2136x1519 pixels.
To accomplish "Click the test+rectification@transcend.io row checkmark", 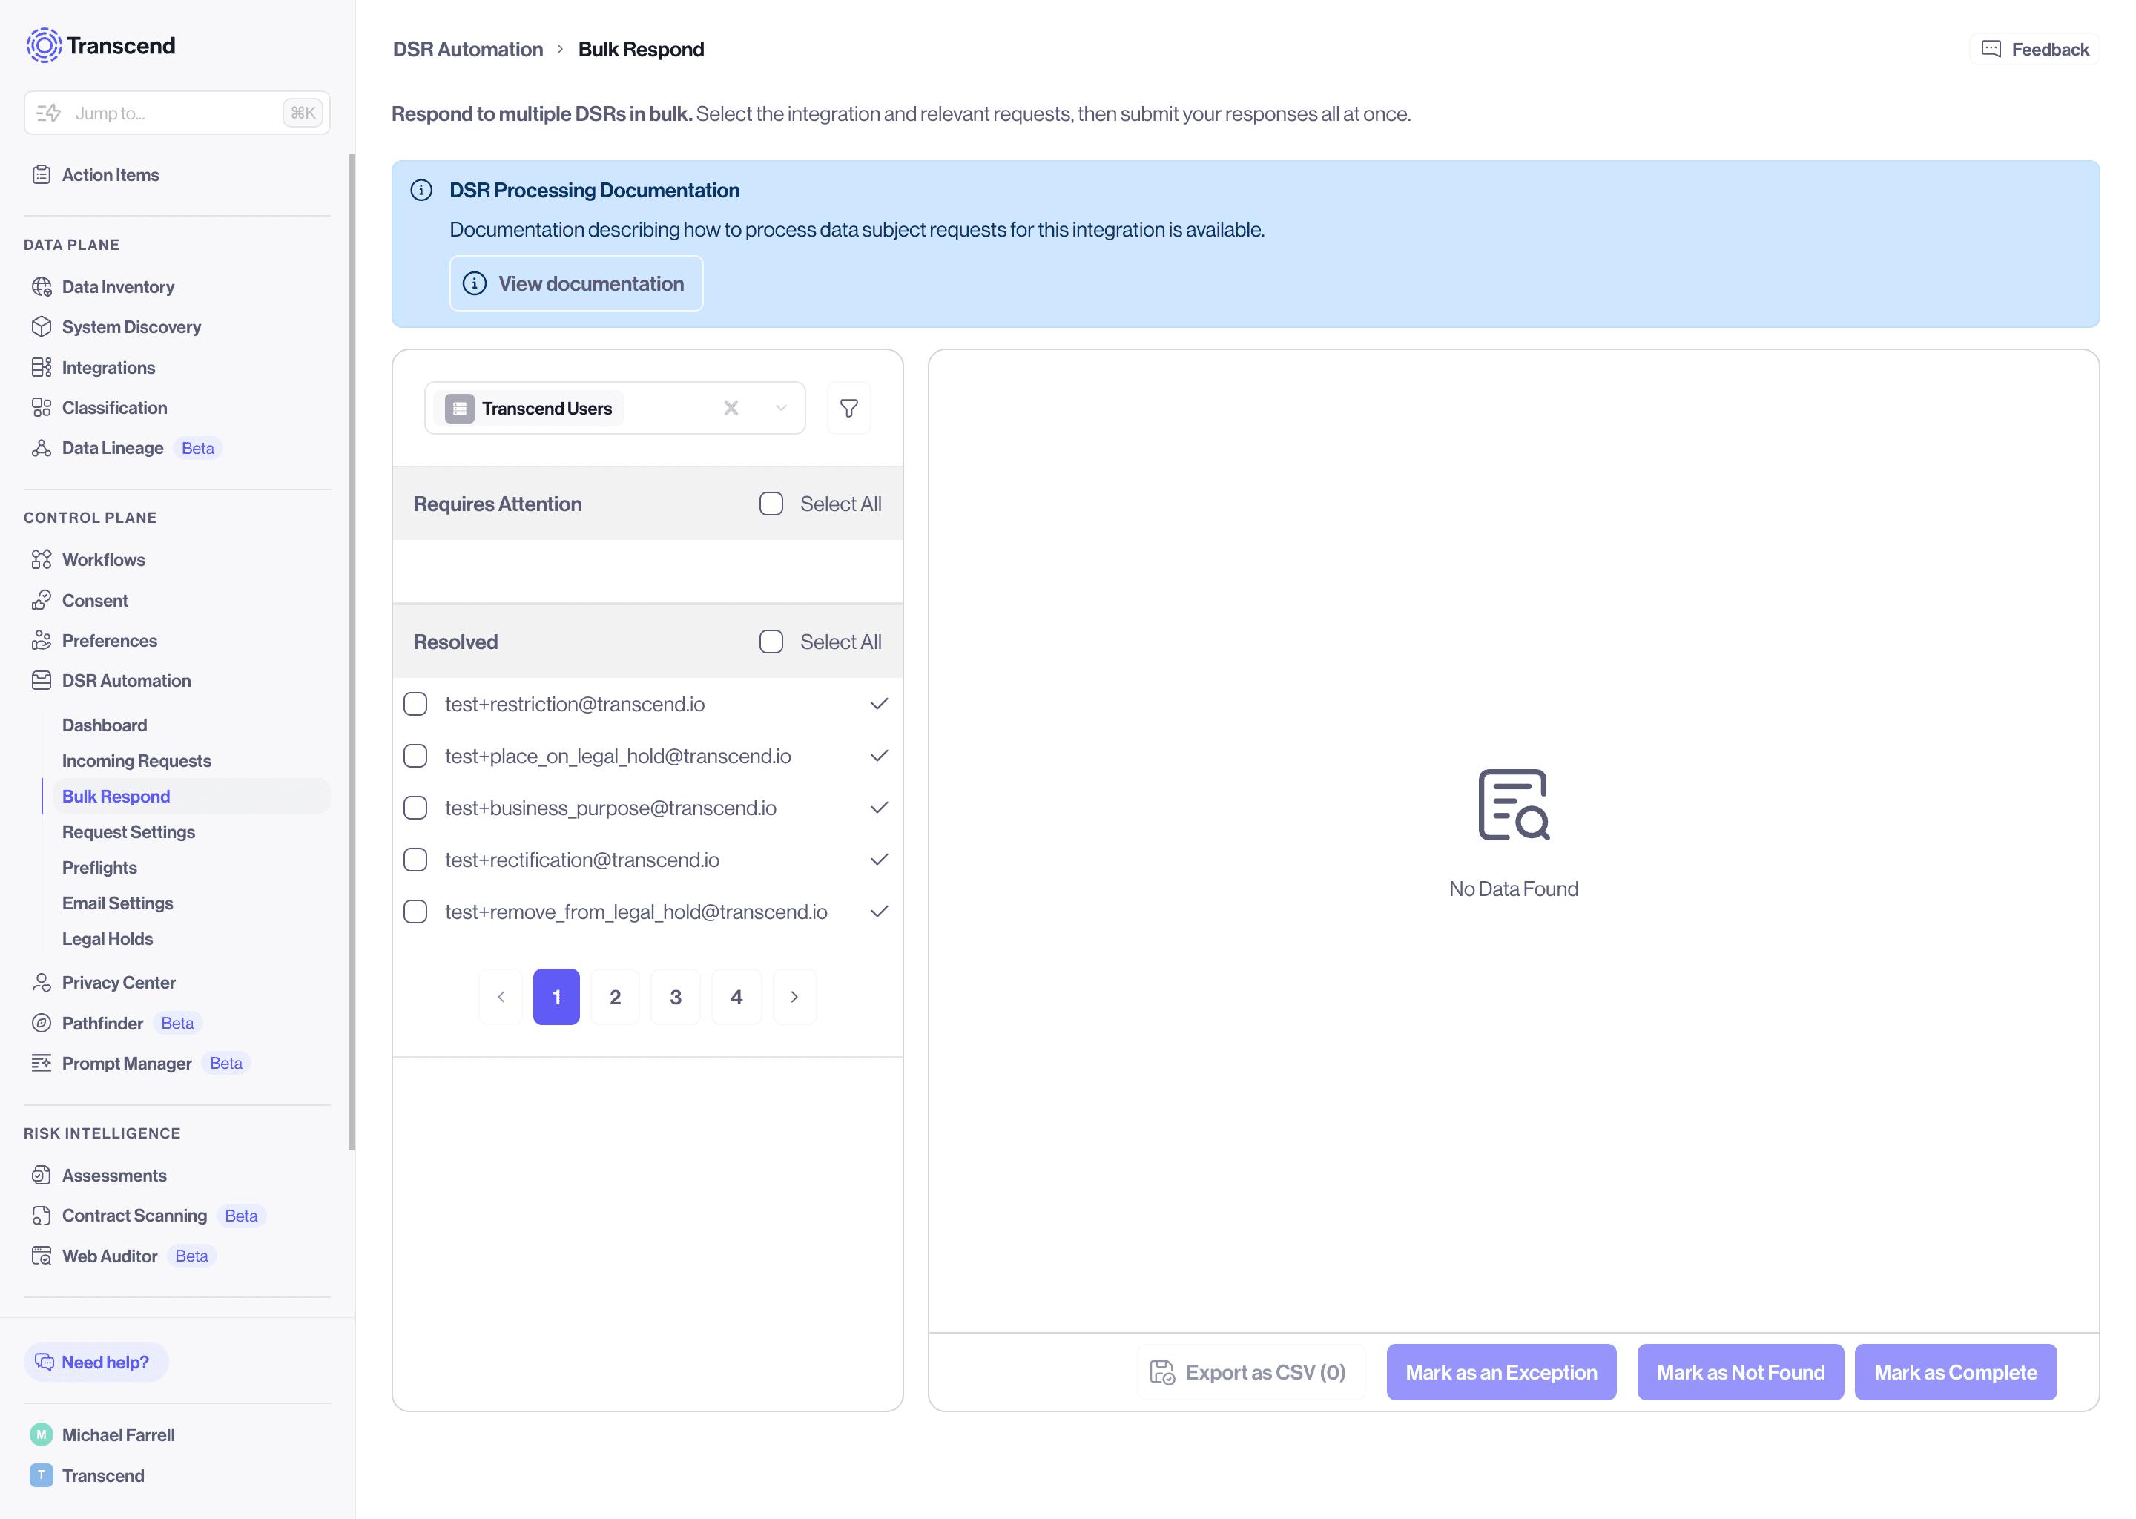I will [x=879, y=860].
